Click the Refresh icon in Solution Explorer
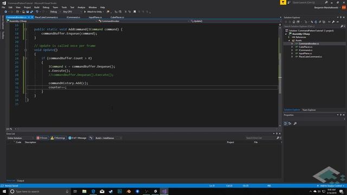The image size is (347, 195). 316,22
